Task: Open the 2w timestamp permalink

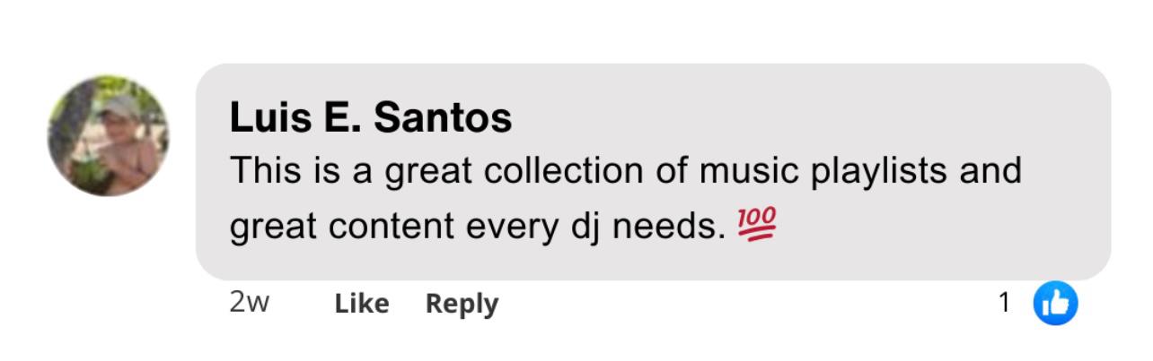Action: coord(251,303)
